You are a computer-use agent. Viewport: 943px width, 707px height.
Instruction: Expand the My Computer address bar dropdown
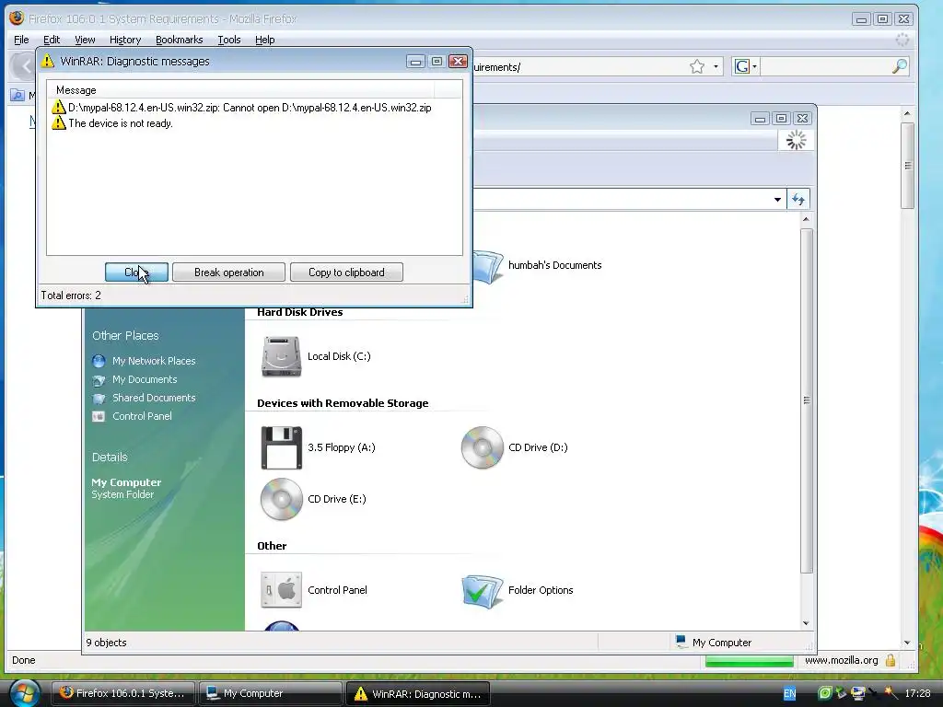click(777, 200)
